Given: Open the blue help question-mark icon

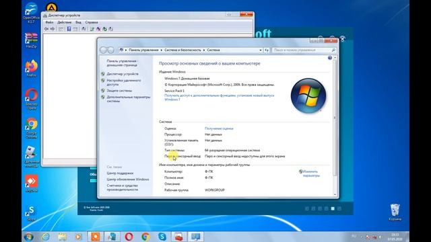Looking at the screenshot, I should (x=330, y=58).
